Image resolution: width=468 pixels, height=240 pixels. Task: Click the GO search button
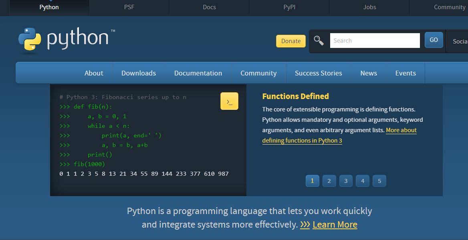(434, 40)
